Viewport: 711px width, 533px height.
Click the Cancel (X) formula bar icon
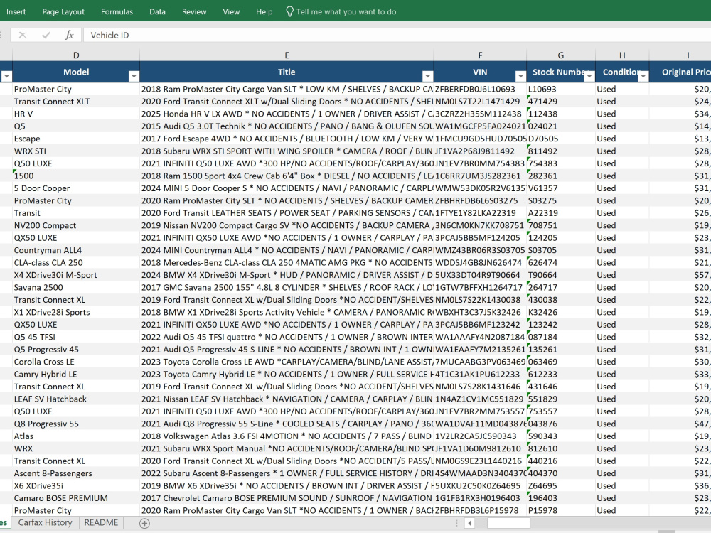(x=22, y=35)
